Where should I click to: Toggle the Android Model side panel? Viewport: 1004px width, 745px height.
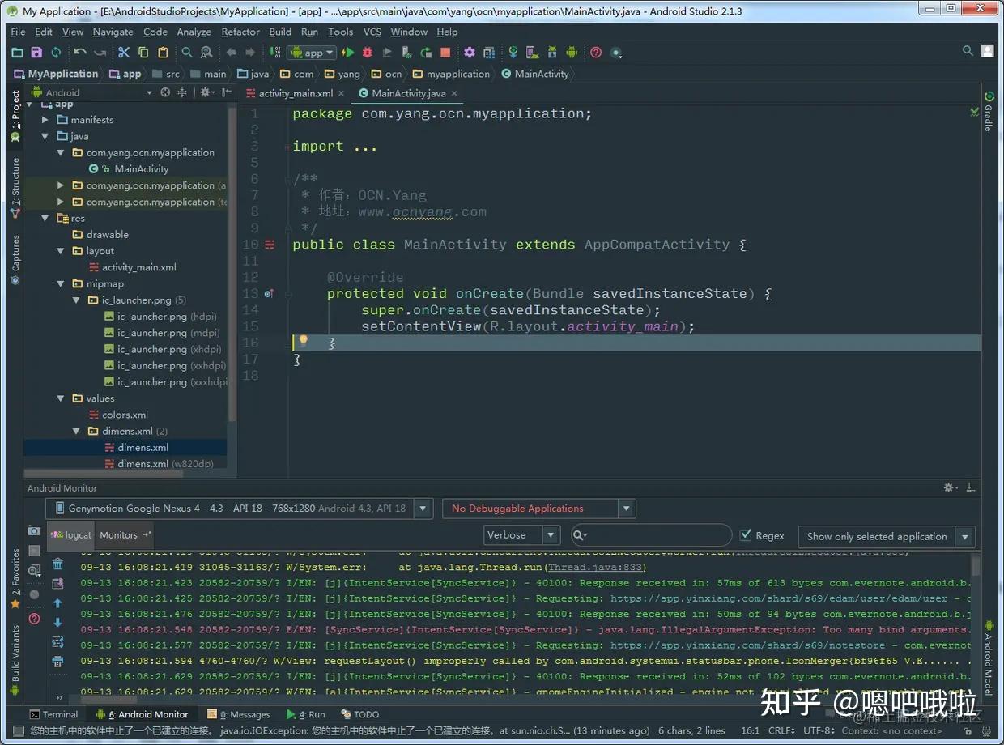[989, 658]
